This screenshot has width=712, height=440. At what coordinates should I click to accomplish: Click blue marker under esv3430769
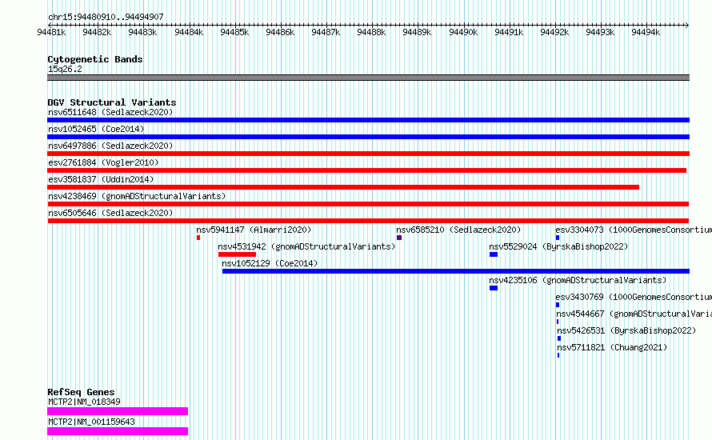pos(558,305)
